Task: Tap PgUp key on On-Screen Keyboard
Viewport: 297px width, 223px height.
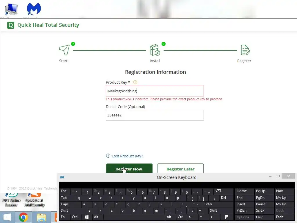Action: pos(264,191)
